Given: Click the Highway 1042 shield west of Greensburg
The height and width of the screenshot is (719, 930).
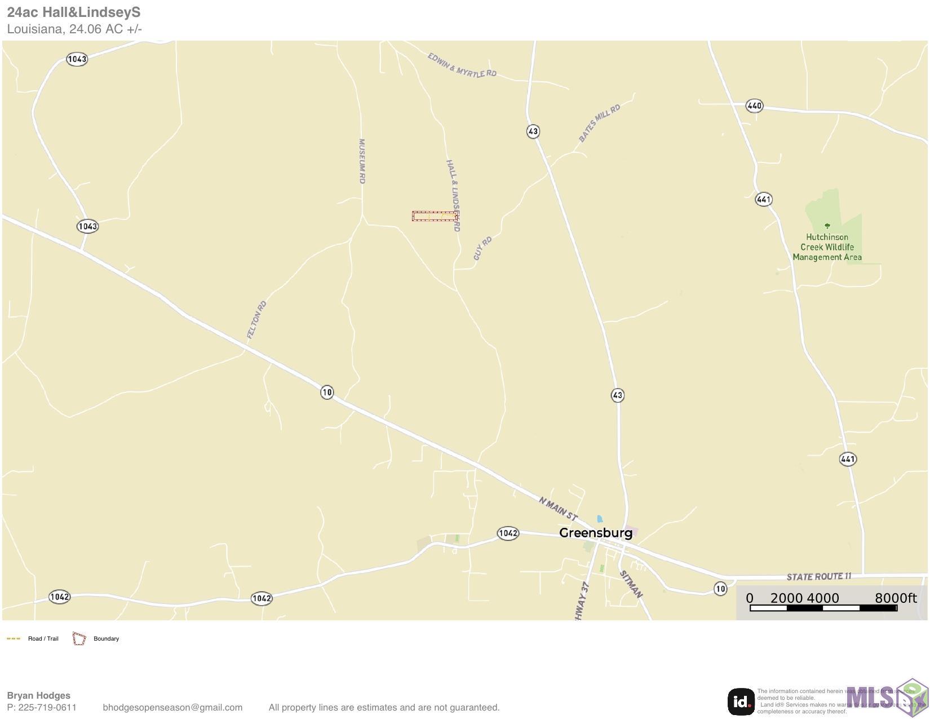Looking at the screenshot, I should 508,533.
